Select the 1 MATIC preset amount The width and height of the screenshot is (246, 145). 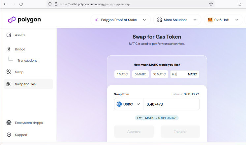click(122, 74)
